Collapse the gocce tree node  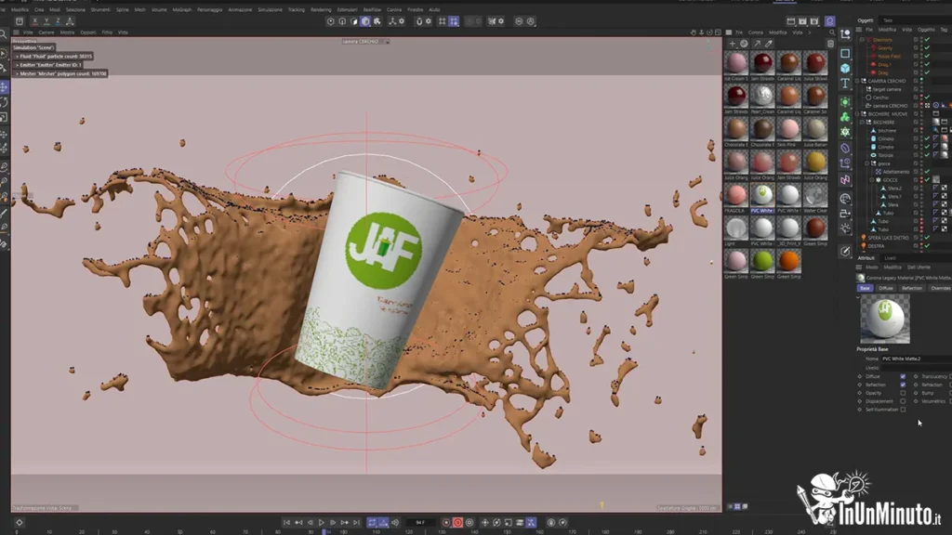pos(867,163)
